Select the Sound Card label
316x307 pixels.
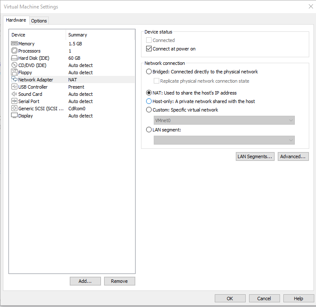click(x=30, y=94)
